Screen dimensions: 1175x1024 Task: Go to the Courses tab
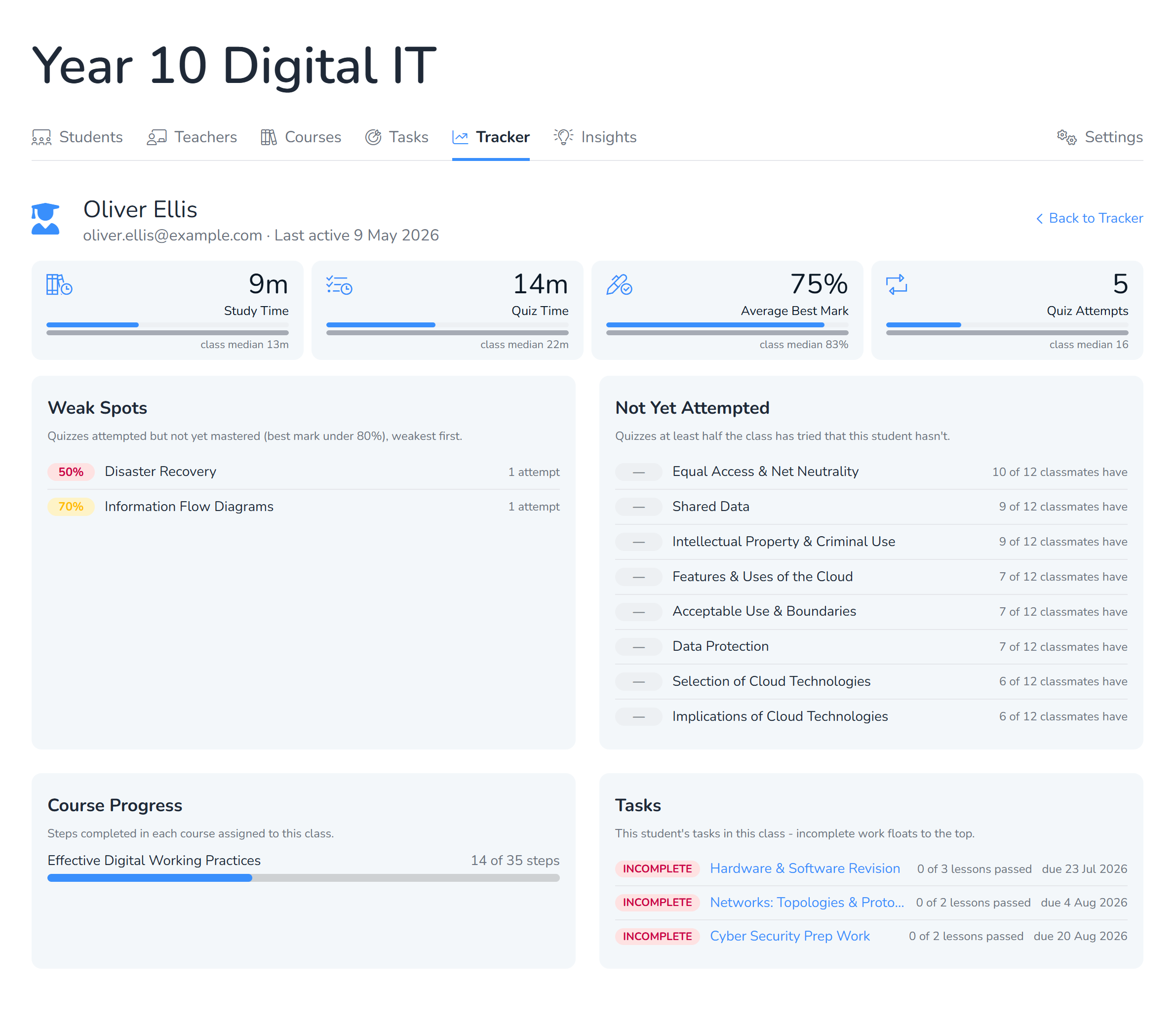tap(301, 137)
